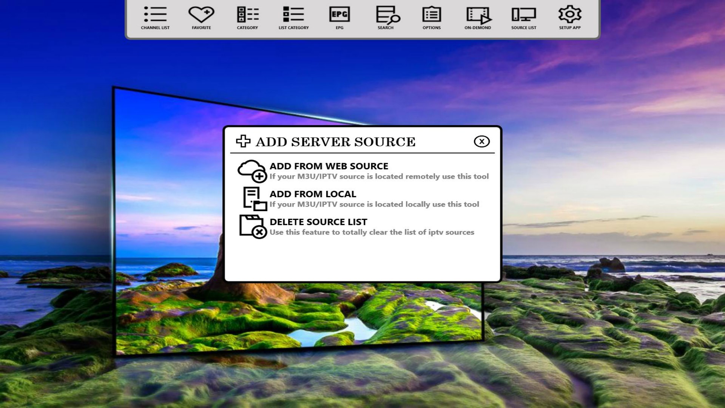The height and width of the screenshot is (408, 725).
Task: Open the Options clipboard icon
Action: pos(432,15)
